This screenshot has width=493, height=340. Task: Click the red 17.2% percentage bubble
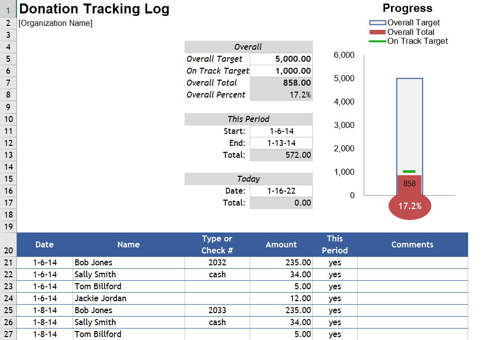tap(410, 205)
